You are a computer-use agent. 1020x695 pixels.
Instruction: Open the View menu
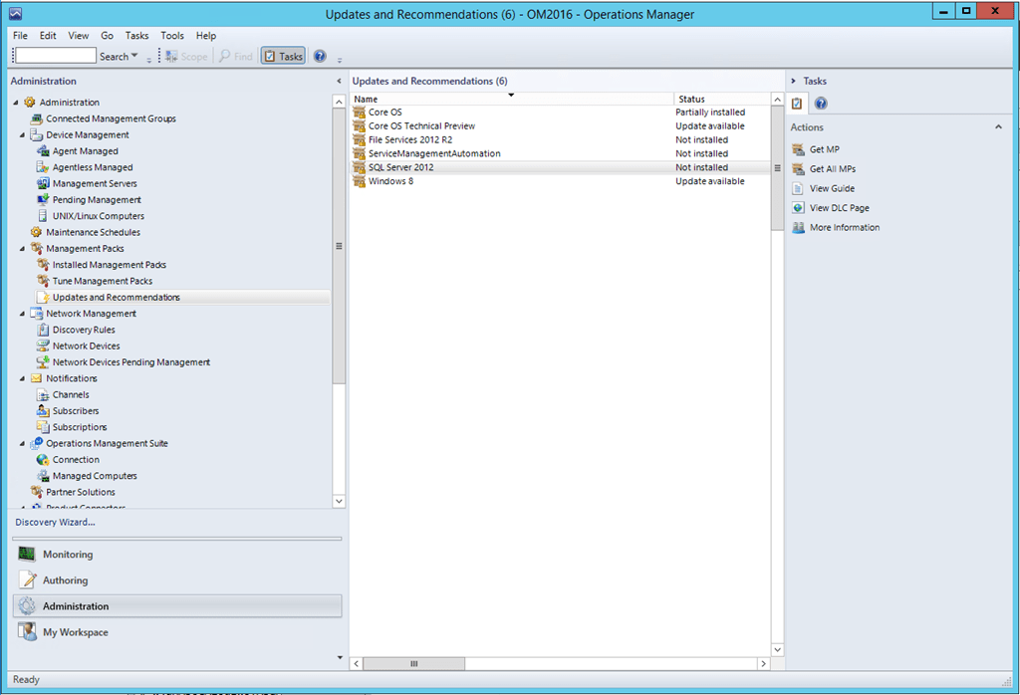tap(78, 36)
